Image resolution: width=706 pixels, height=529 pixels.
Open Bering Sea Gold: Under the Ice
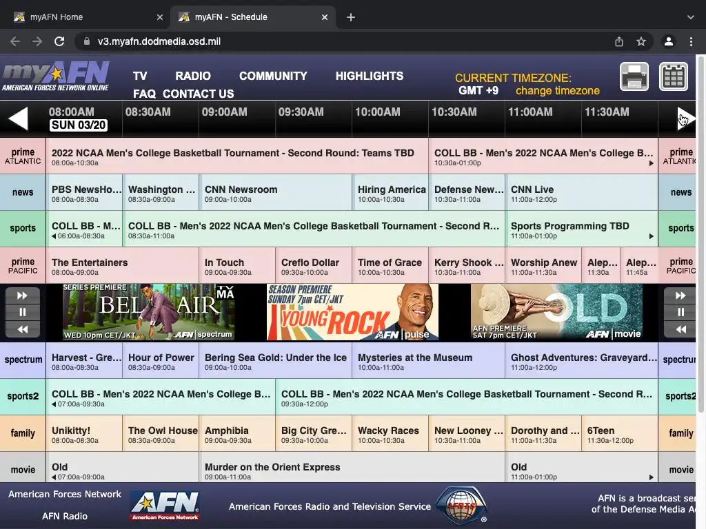[x=276, y=360]
